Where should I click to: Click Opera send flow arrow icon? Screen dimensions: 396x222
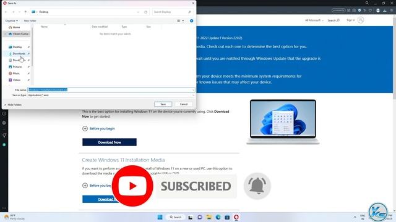(x=365, y=10)
